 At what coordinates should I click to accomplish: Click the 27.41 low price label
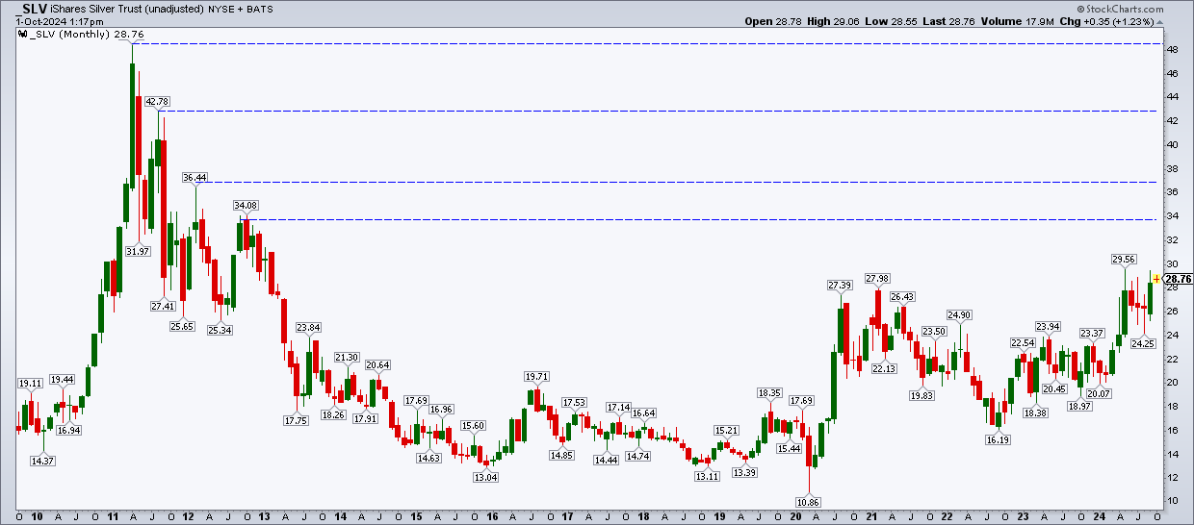tap(164, 306)
